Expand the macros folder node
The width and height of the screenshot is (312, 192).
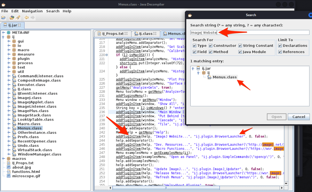[4, 159]
